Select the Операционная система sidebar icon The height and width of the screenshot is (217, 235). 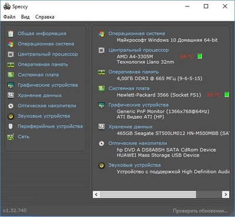click(11, 44)
